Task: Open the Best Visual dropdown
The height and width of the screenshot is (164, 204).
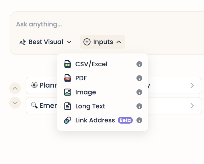Action: (46, 42)
